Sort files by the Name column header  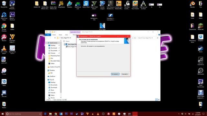[x=68, y=41]
